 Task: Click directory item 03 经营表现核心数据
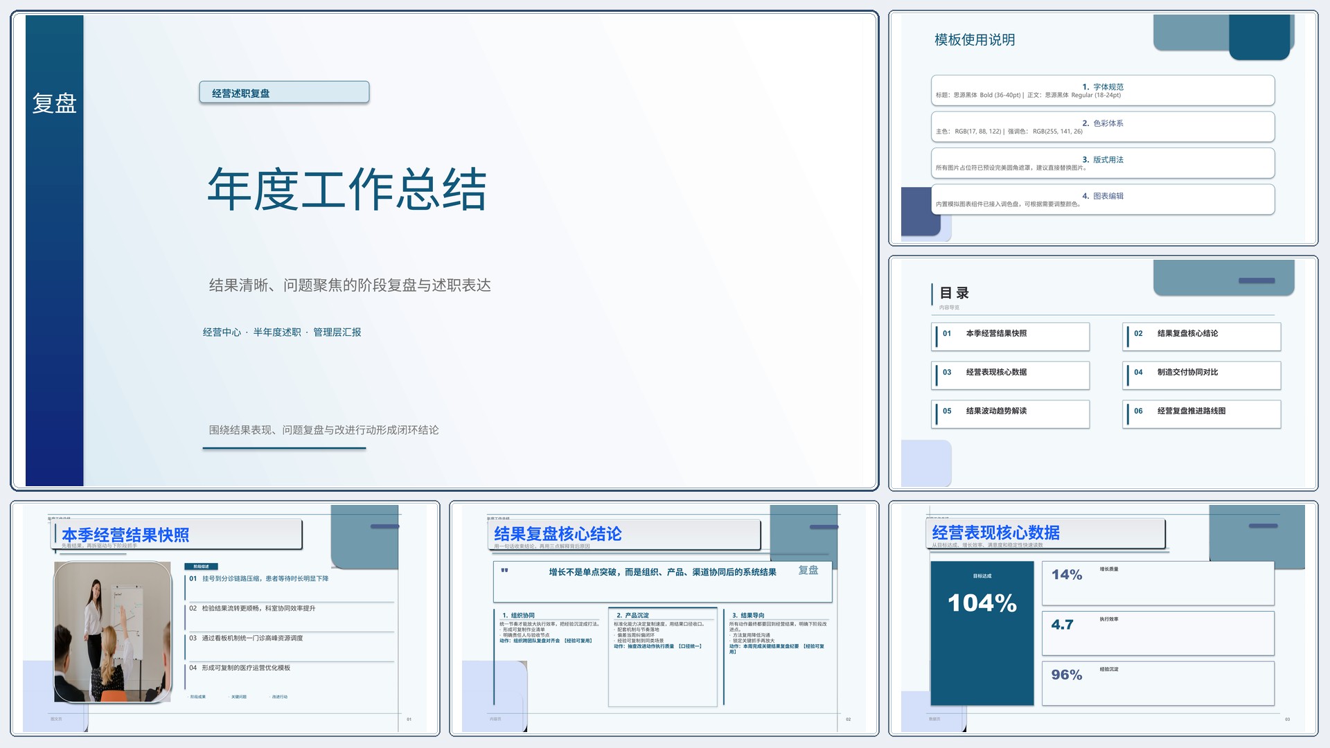tap(1011, 375)
